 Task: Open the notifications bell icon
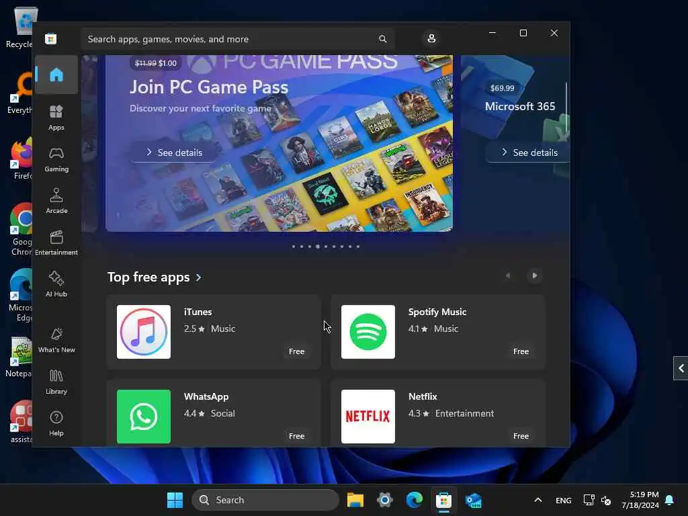coord(670,500)
